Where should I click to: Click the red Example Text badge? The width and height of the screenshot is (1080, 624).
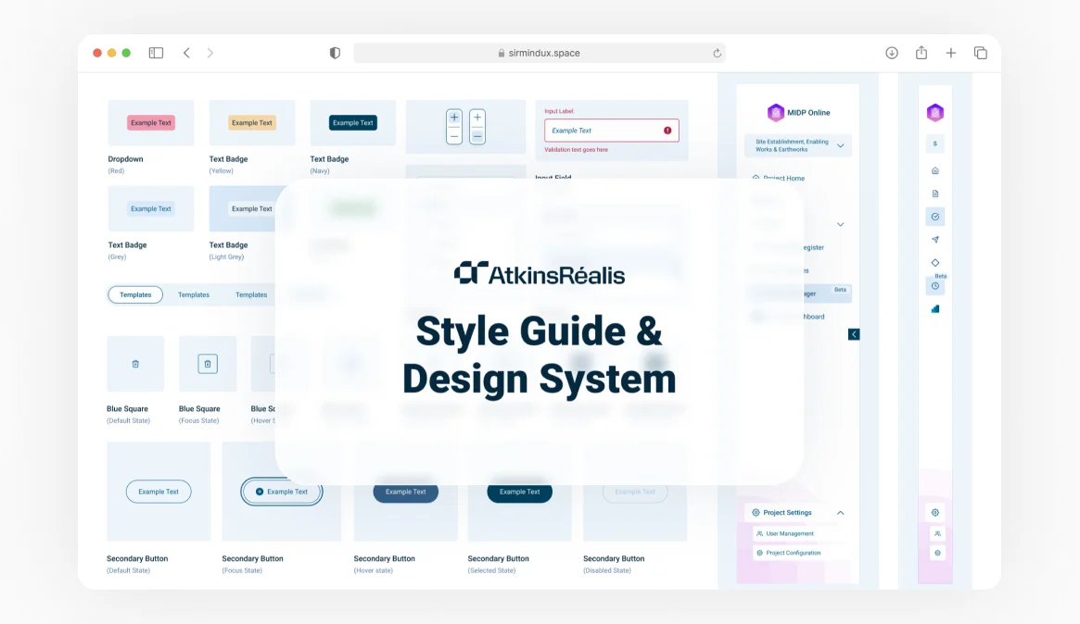pos(151,122)
